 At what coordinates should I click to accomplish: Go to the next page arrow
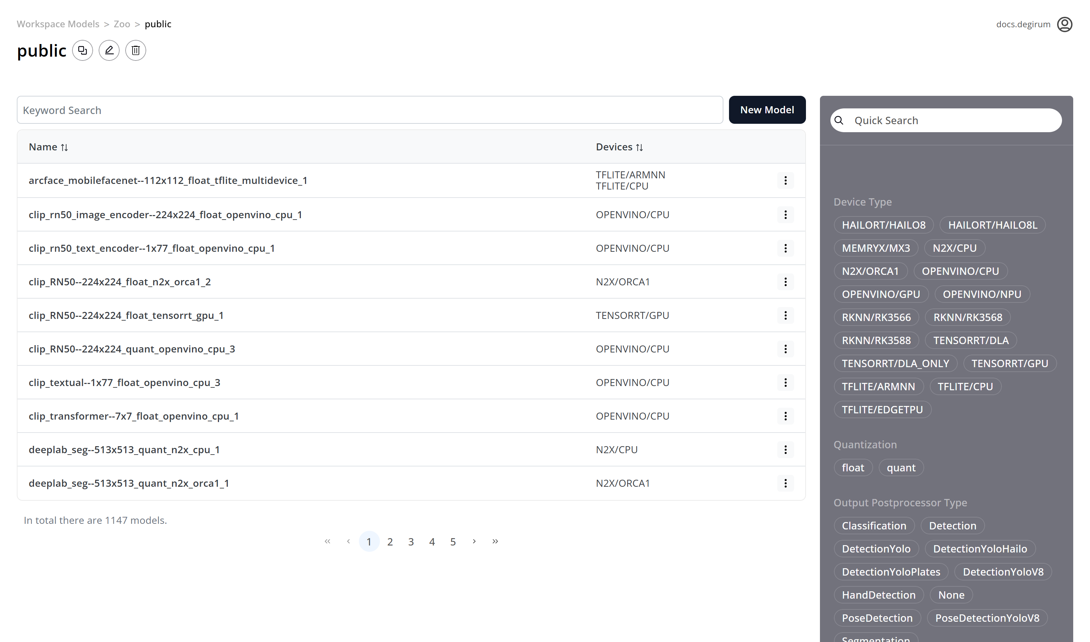474,541
